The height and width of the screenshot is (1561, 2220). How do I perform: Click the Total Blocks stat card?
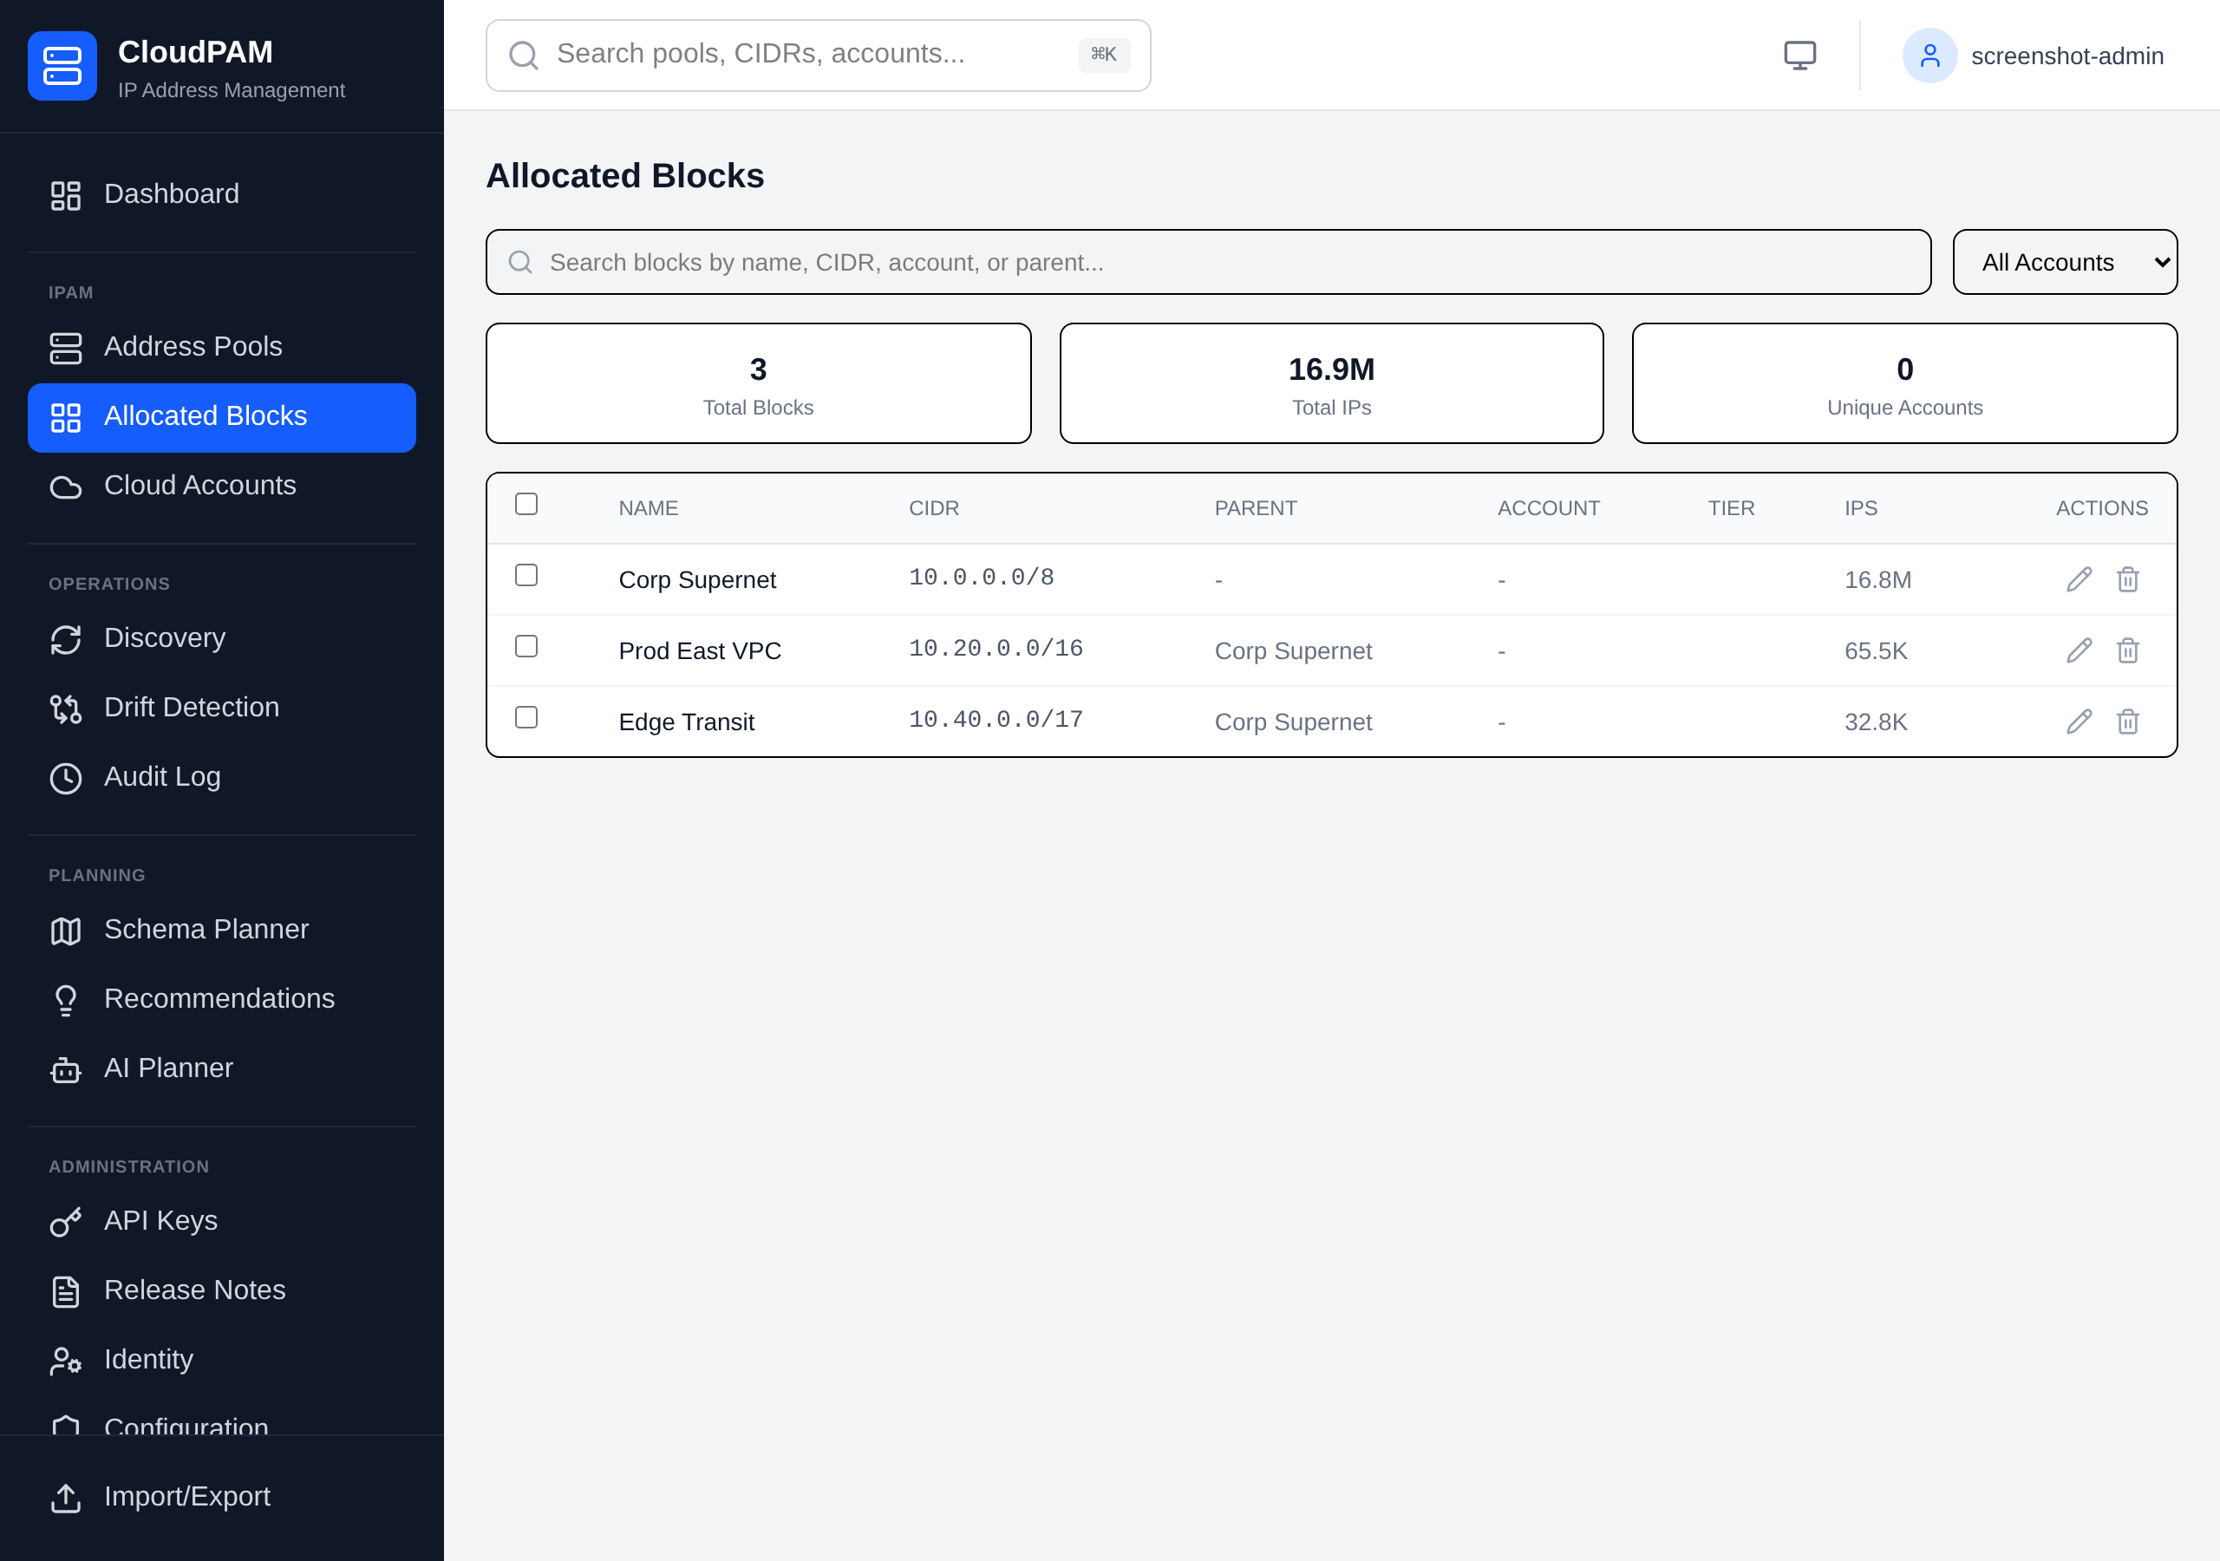click(758, 383)
